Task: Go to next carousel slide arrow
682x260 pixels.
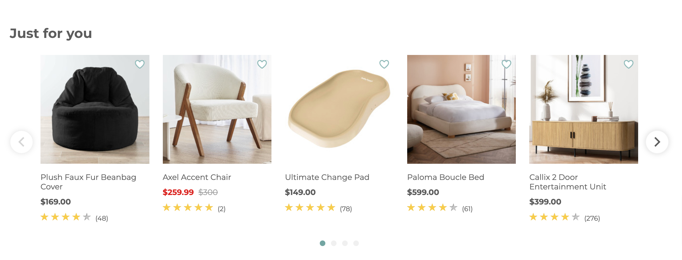Action: click(x=657, y=142)
